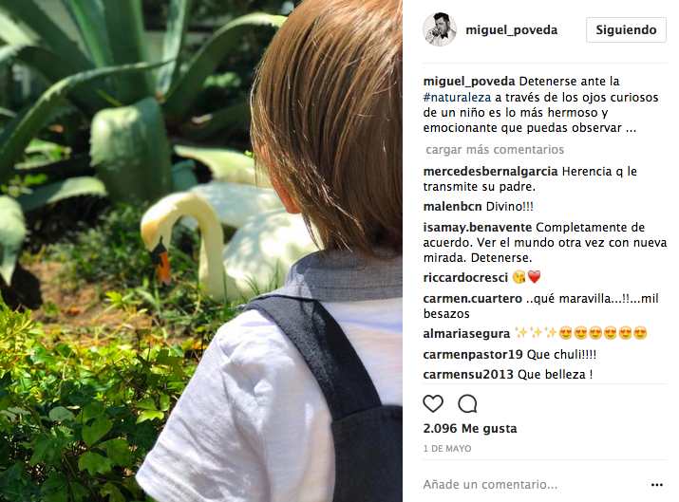Toggle the Siguiendo follow button
The width and height of the screenshot is (679, 502).
626,29
